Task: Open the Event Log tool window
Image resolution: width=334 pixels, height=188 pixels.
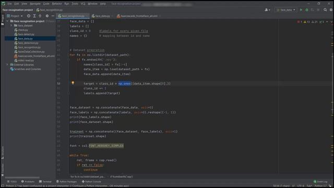Action: (x=320, y=182)
